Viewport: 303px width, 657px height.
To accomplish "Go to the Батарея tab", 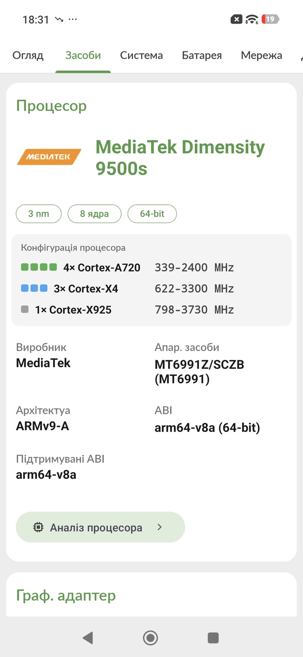I will pos(202,55).
